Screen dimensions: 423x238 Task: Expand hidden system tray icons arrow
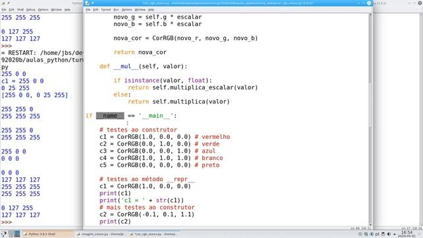(395, 234)
